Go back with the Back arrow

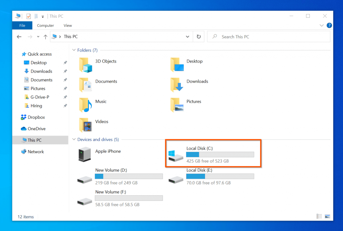tap(19, 37)
